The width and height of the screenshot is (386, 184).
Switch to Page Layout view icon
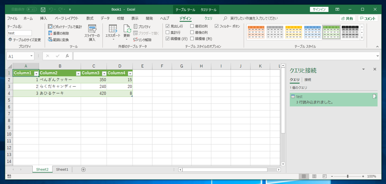pos(314,176)
